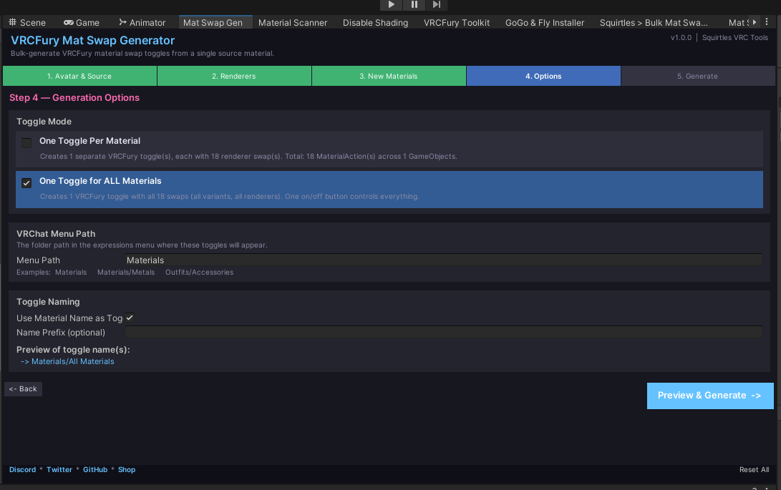Viewport: 781px width, 490px height.
Task: Click the Squirtles VRC Tools label
Action: (x=735, y=37)
